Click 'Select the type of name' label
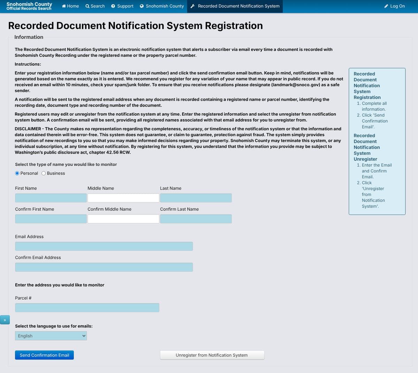This screenshot has height=373, width=418. (x=66, y=164)
